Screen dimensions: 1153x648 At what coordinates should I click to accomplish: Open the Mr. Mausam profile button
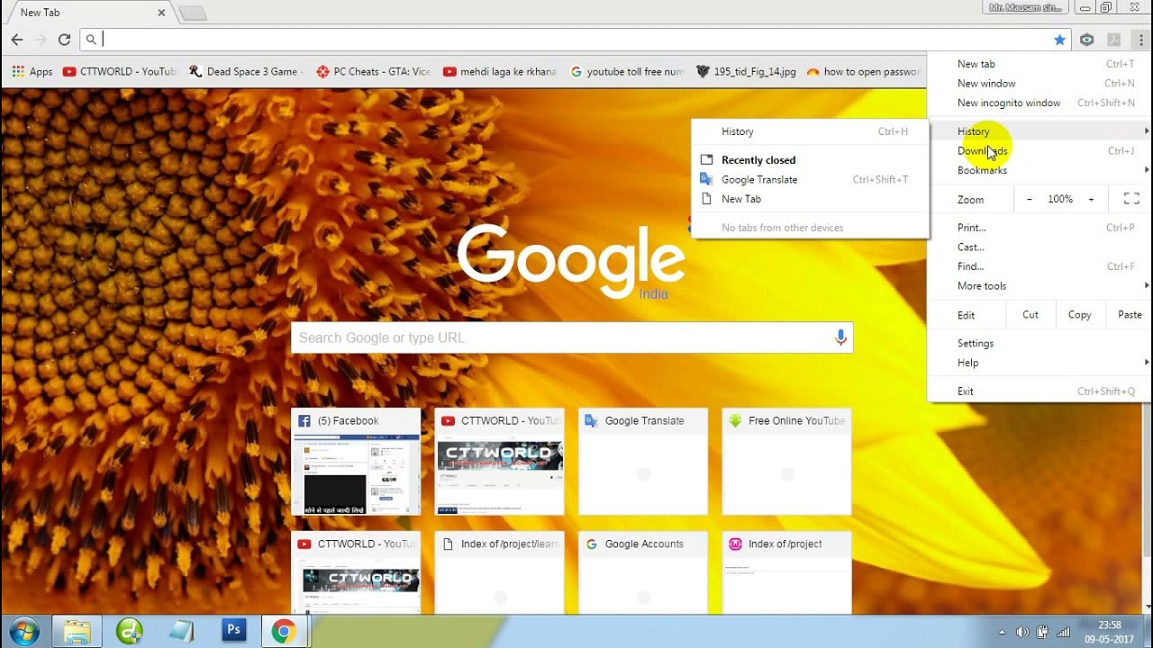[x=1026, y=7]
